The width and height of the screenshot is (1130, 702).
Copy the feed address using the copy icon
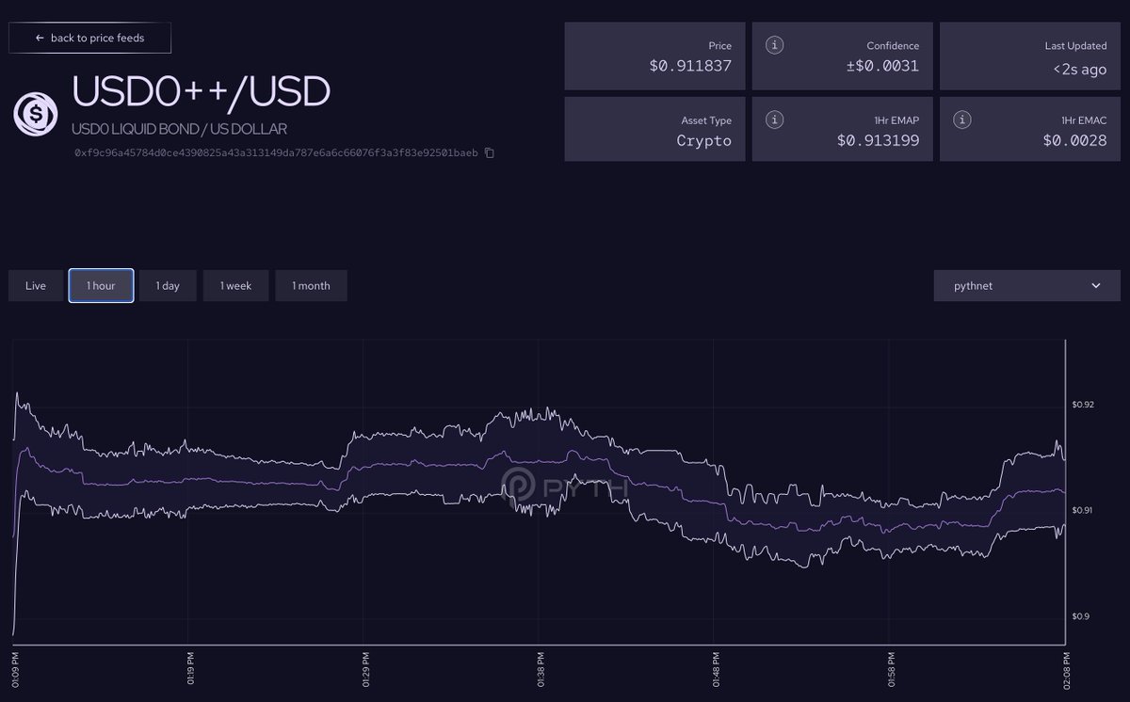pyautogui.click(x=488, y=152)
